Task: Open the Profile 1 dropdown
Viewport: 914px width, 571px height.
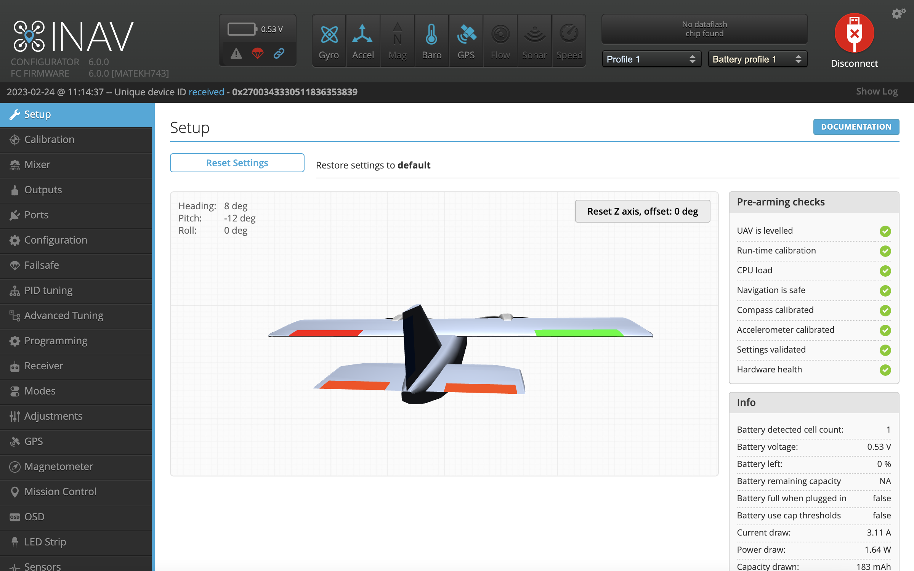Action: point(651,59)
